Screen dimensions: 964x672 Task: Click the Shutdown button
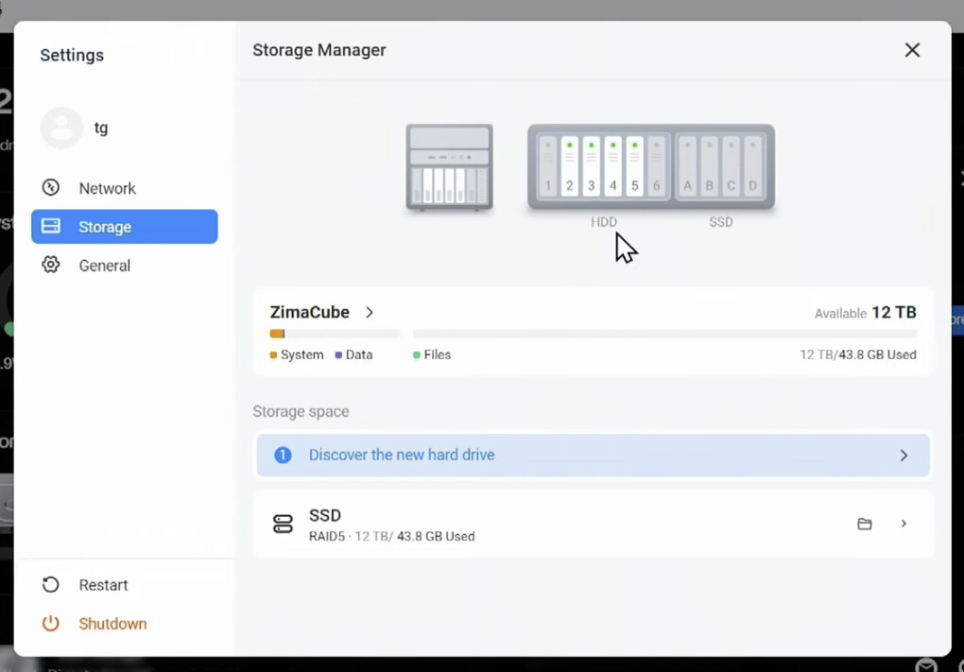point(112,624)
